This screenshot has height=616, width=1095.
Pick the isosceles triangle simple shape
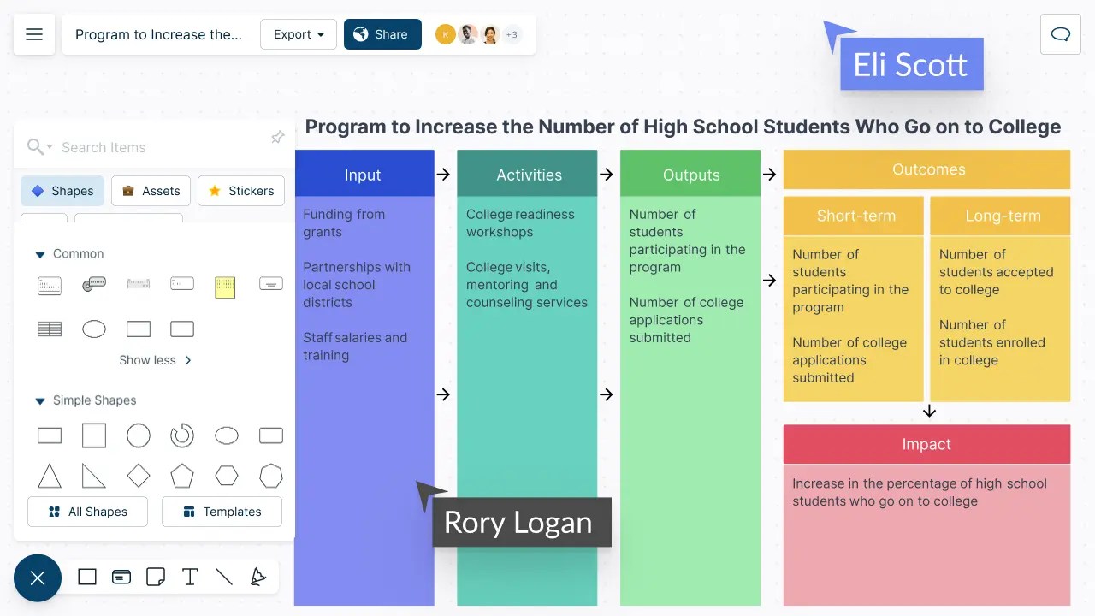click(50, 476)
